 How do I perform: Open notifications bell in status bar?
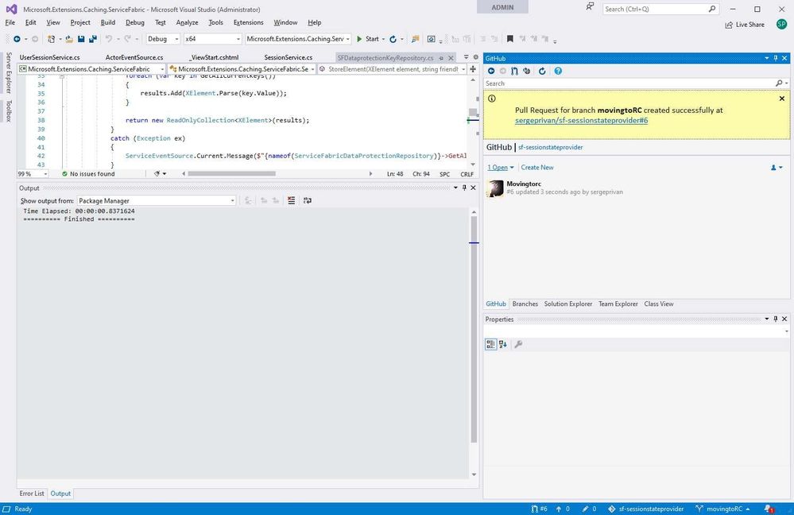(x=769, y=509)
